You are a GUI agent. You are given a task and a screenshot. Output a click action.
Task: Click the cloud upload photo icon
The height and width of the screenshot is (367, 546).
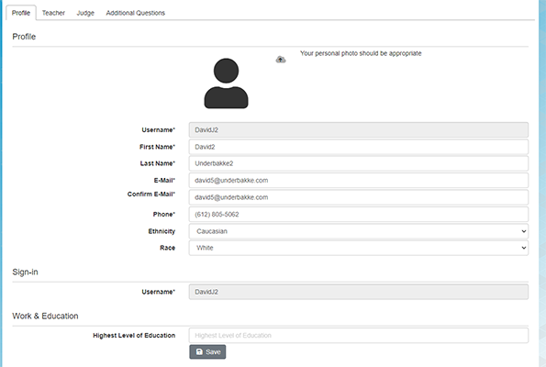281,60
